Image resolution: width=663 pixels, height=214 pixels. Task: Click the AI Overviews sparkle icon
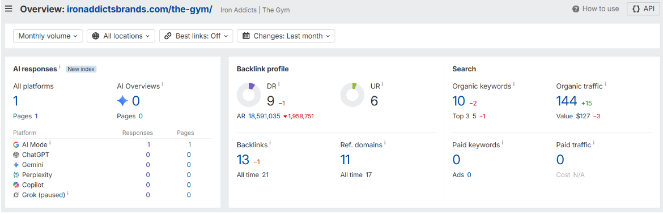122,101
